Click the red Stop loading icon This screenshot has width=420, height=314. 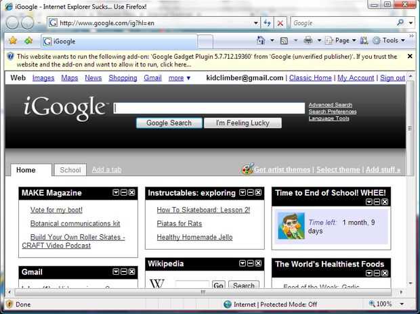point(280,23)
